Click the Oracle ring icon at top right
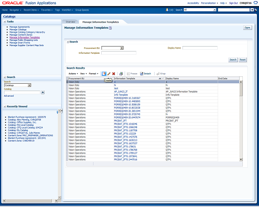 tap(255, 3)
